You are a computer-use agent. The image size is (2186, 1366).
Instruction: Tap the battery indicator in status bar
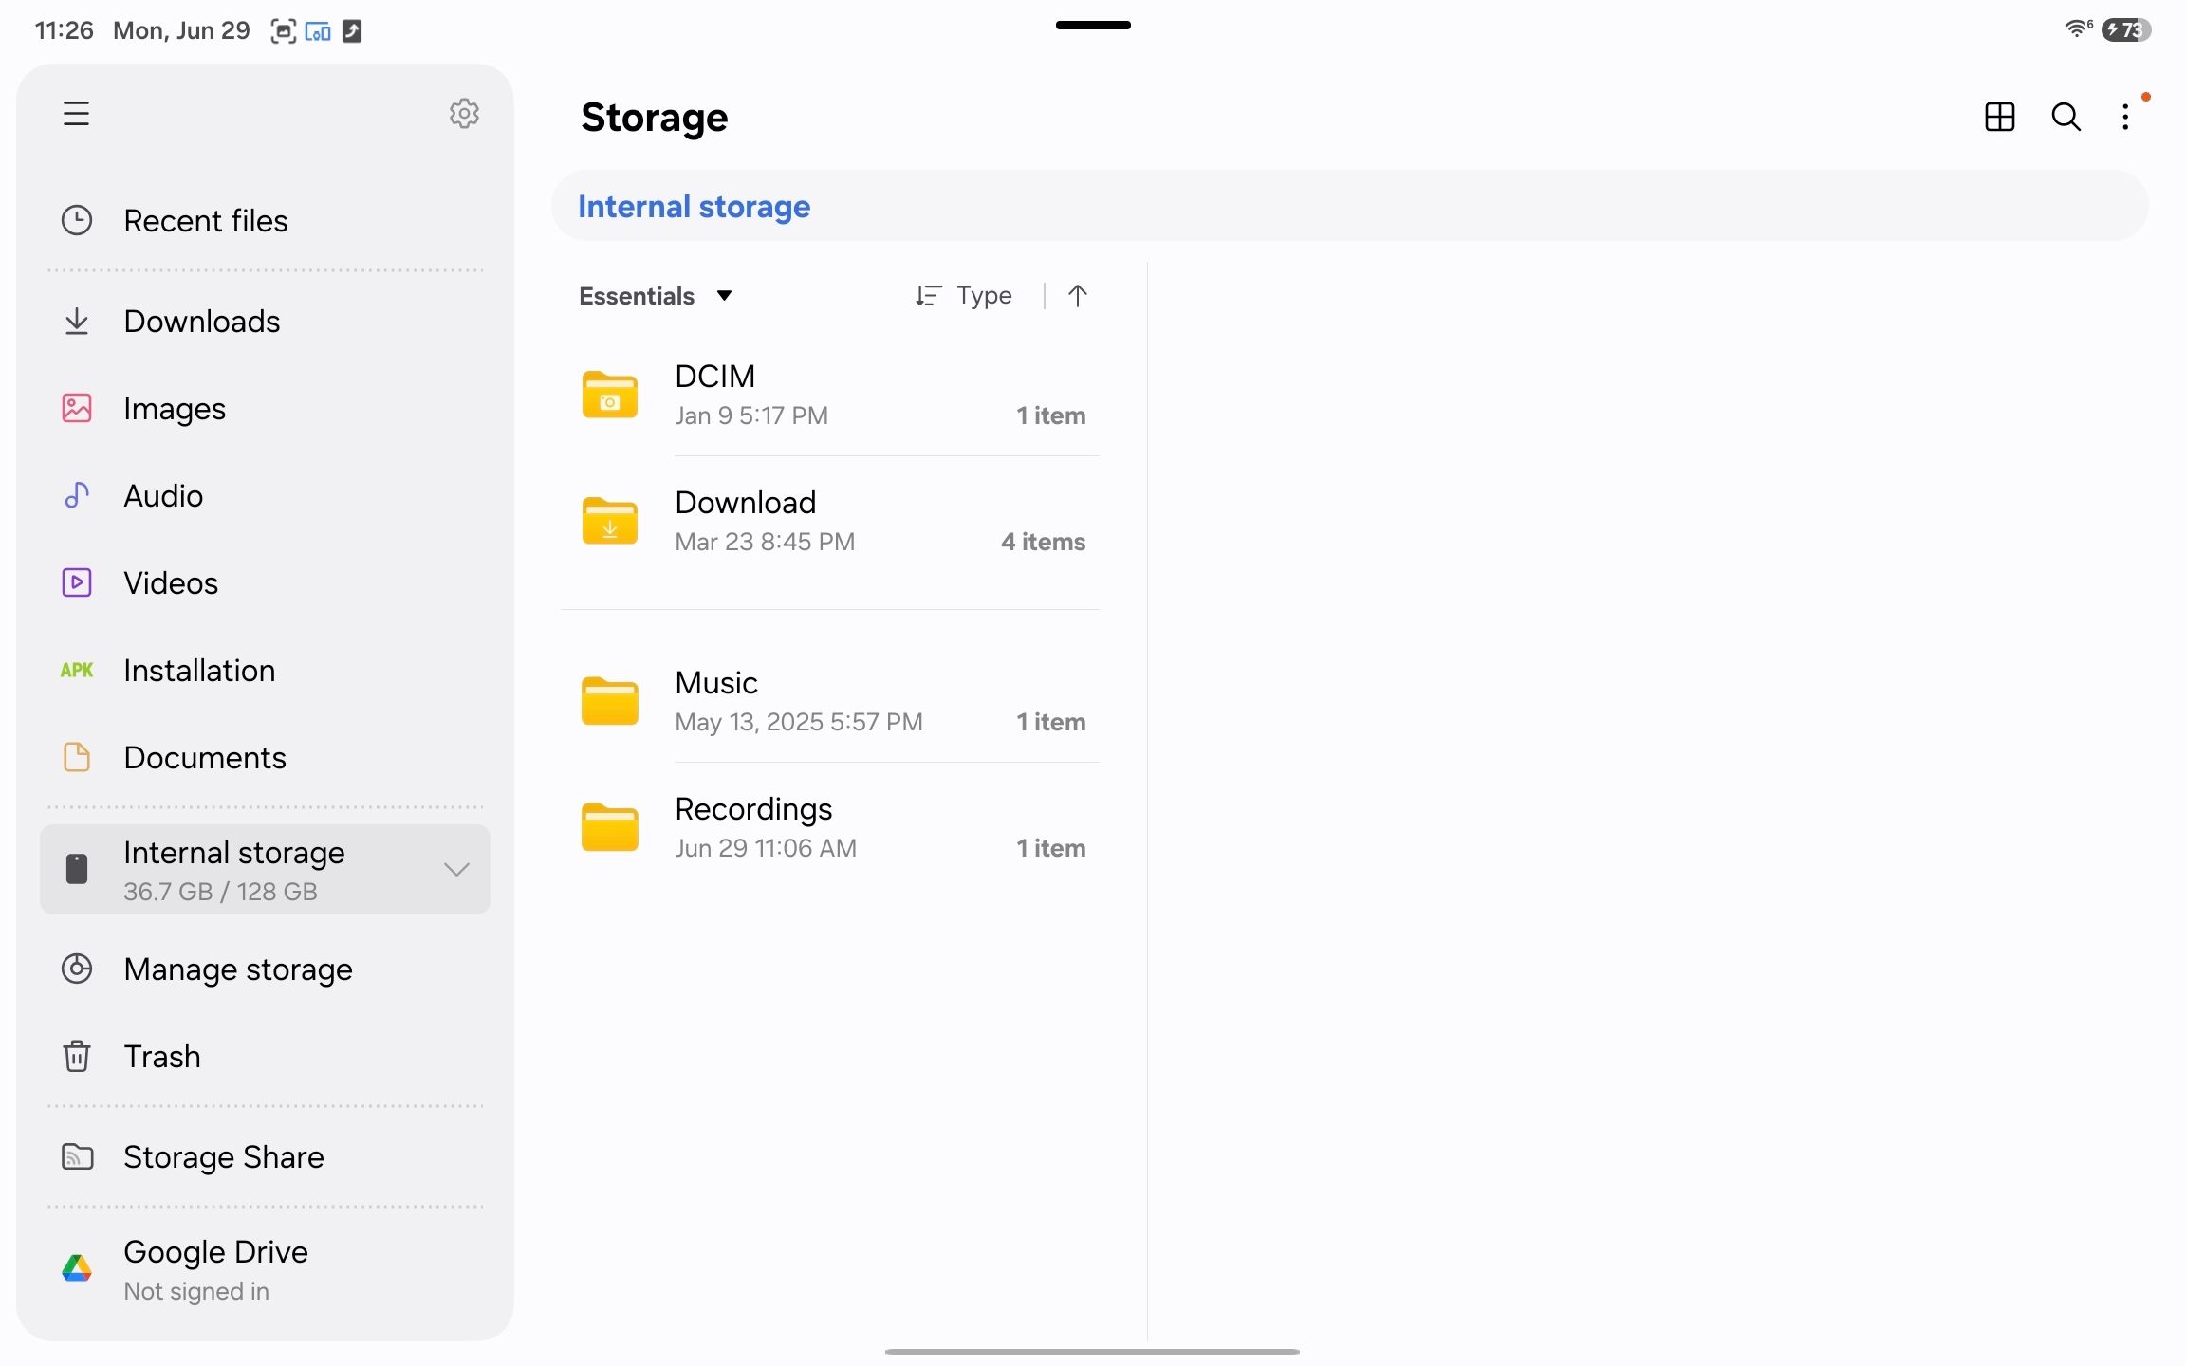pyautogui.click(x=2126, y=29)
